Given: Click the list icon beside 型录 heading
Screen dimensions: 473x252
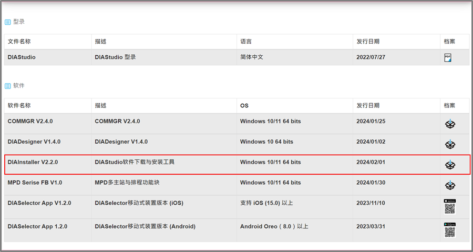Looking at the screenshot, I should tap(7, 22).
